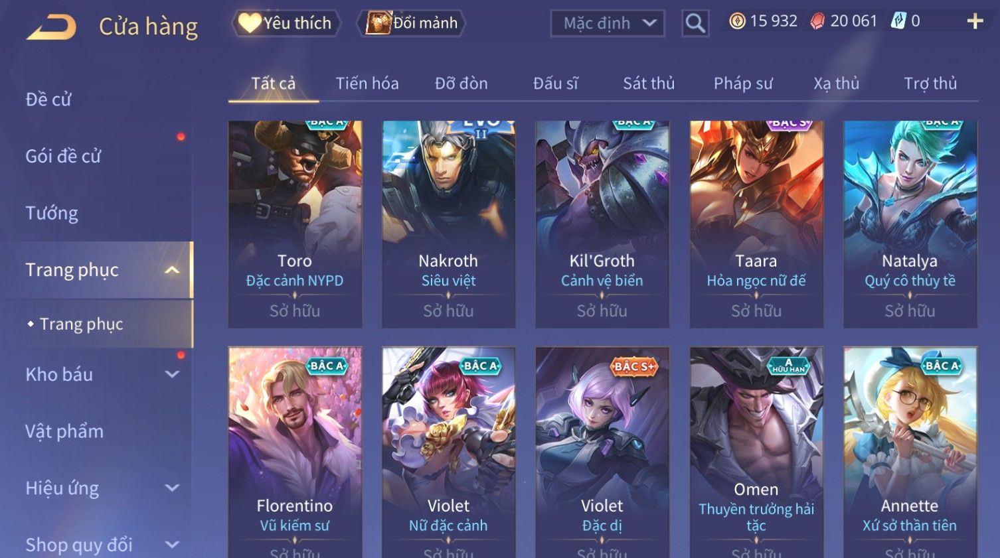Viewport: 1000px width, 558px height.
Task: Open the Mặc định sort dropdown
Action: click(608, 23)
